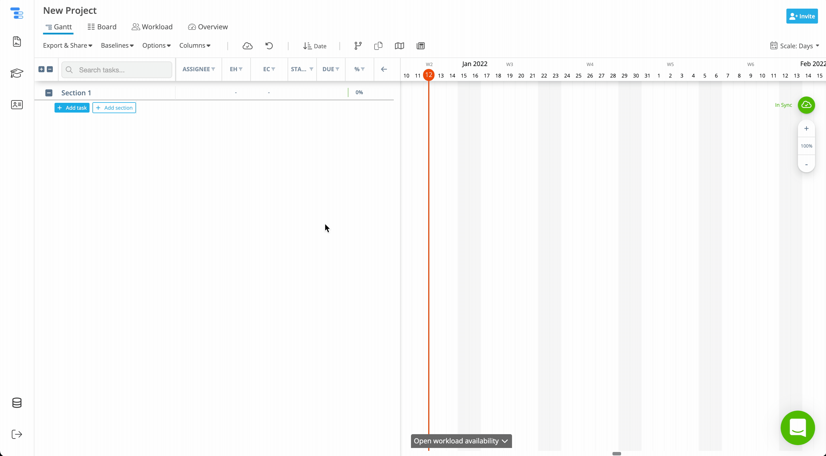Click the logout icon in sidebar
826x456 pixels.
pyautogui.click(x=17, y=434)
